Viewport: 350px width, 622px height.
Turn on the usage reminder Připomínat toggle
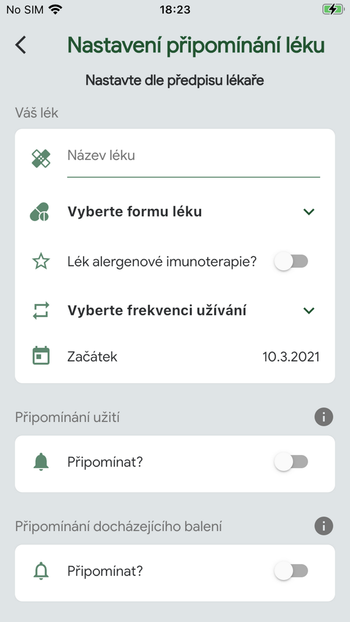291,462
